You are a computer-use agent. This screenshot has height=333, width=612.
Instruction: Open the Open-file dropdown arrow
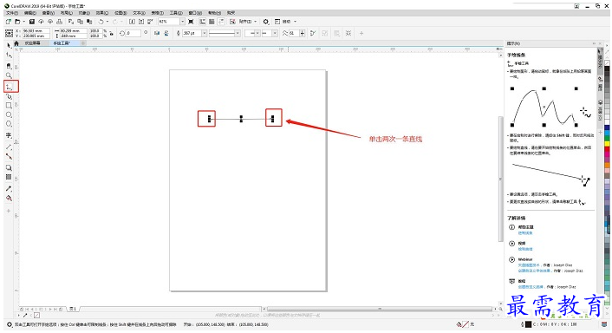[x=23, y=22]
